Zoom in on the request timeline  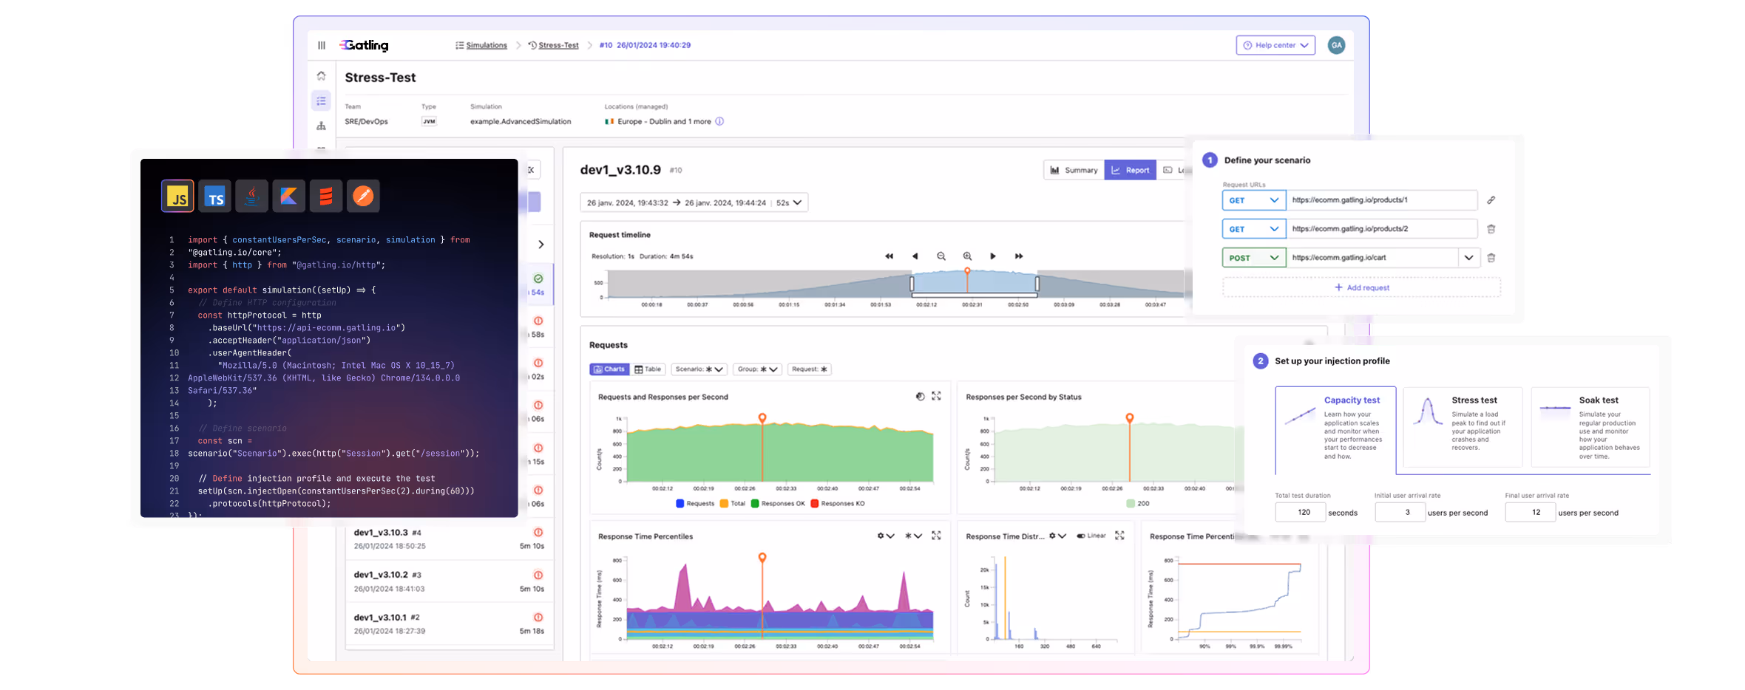pos(966,256)
